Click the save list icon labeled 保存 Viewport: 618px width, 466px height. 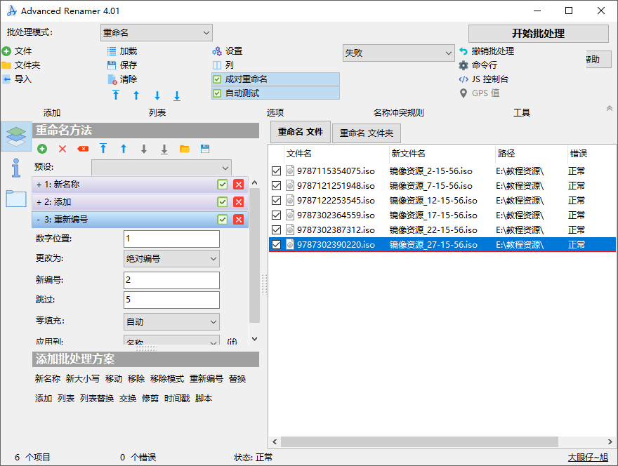coord(112,65)
